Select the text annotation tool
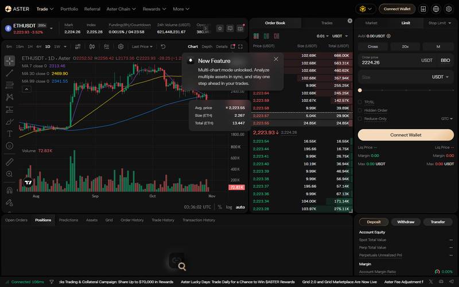This screenshot has height=287, width=459. click(10, 134)
